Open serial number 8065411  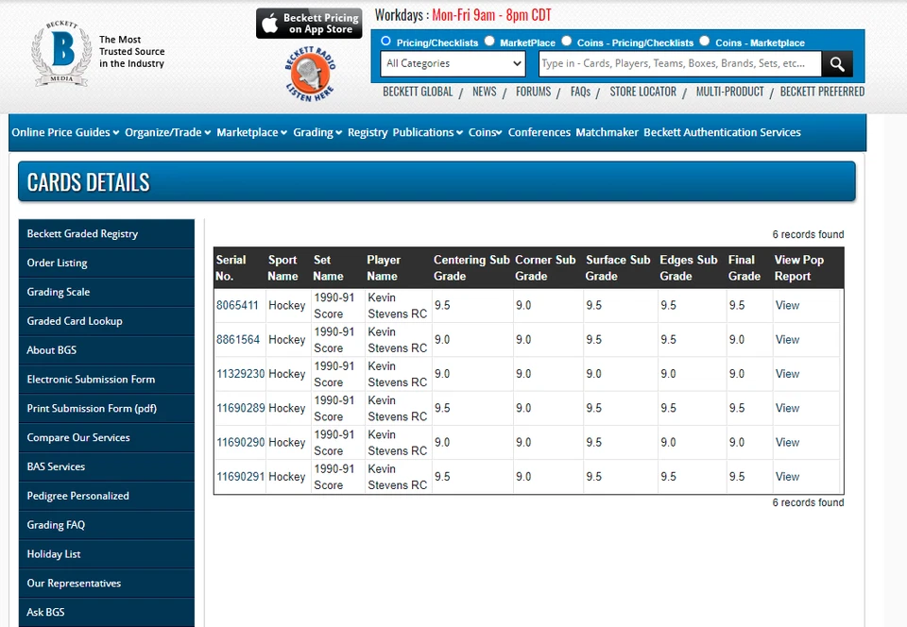237,305
